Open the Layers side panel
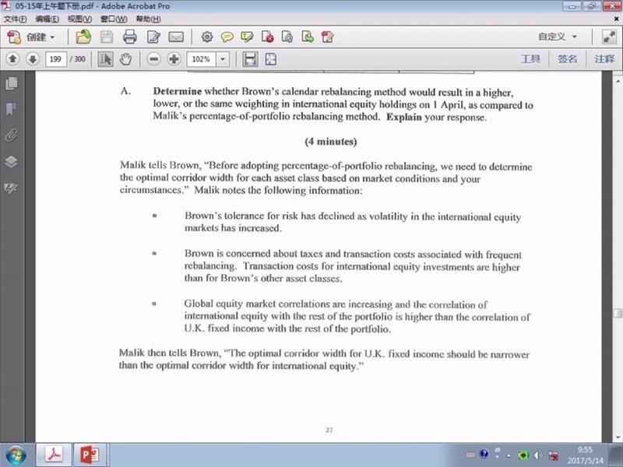623x467 pixels. 11,162
